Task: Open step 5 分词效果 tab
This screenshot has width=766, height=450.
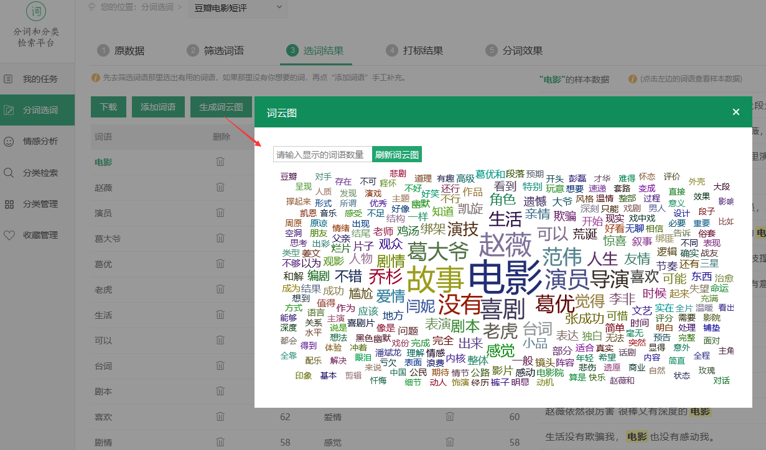Action: pos(514,51)
